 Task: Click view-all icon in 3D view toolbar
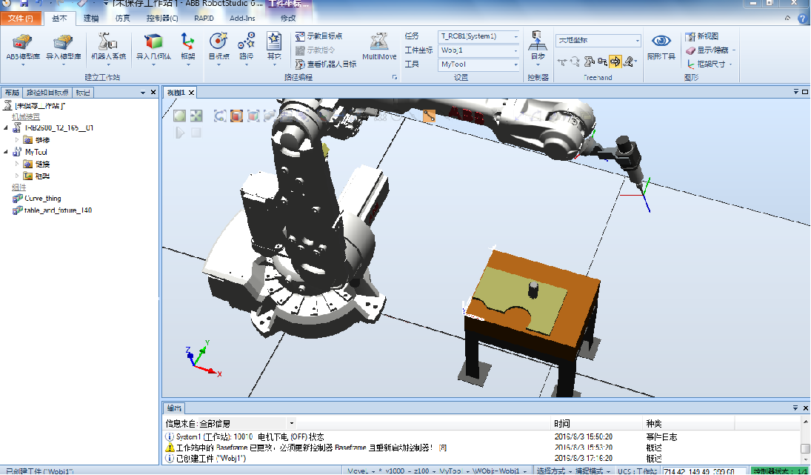179,116
